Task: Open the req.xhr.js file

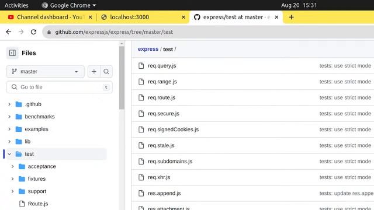Action: (x=159, y=177)
